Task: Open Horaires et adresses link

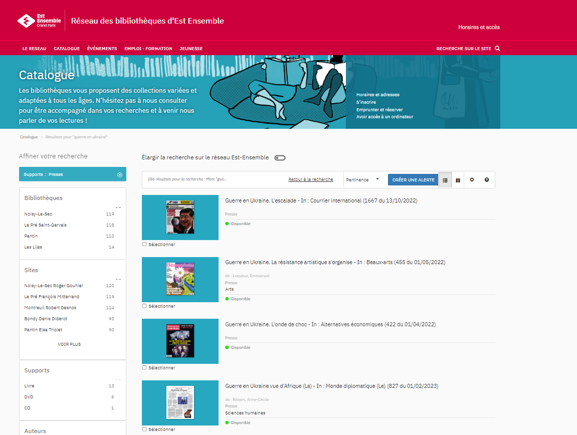Action: (x=377, y=95)
